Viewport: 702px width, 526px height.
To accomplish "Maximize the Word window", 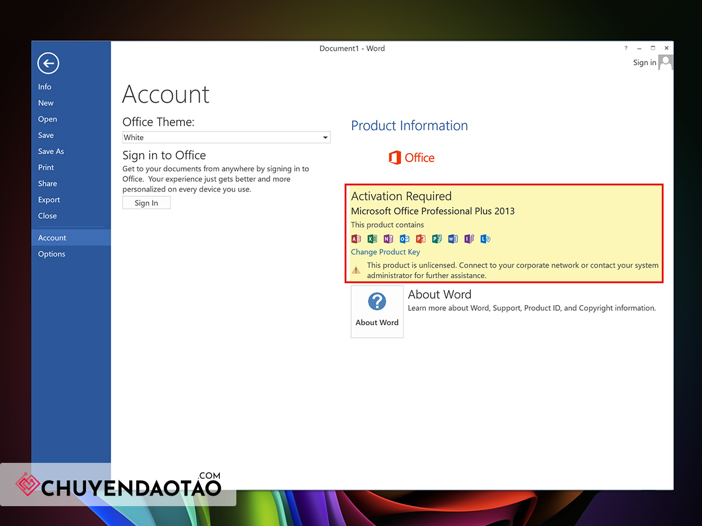I will 653,48.
